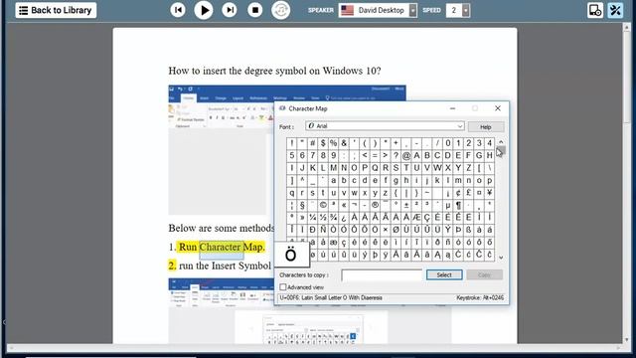636x358 pixels.
Task: Select the ± plus-minus character in the grid
Action: click(406, 205)
